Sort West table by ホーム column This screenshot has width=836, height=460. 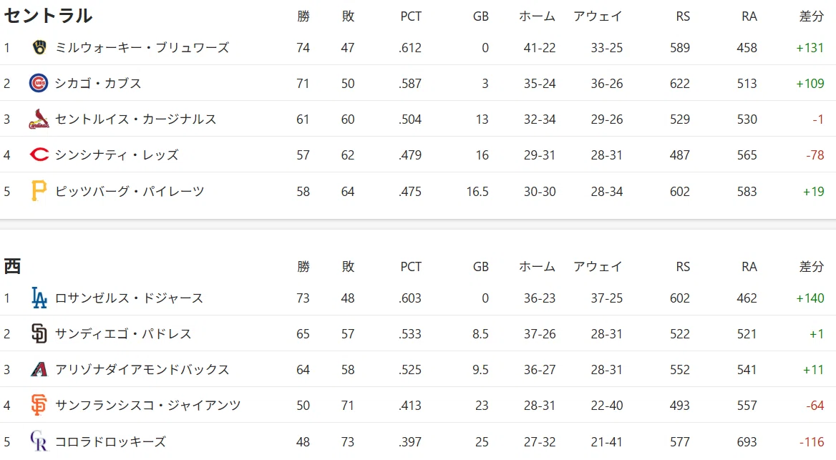[x=537, y=267]
